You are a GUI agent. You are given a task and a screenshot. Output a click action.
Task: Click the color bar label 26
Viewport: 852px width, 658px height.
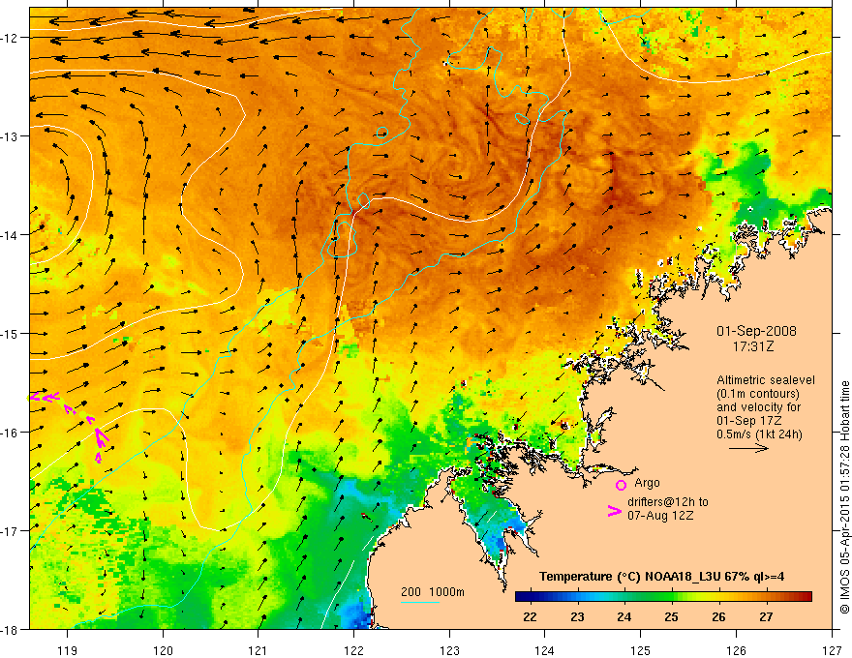point(718,616)
